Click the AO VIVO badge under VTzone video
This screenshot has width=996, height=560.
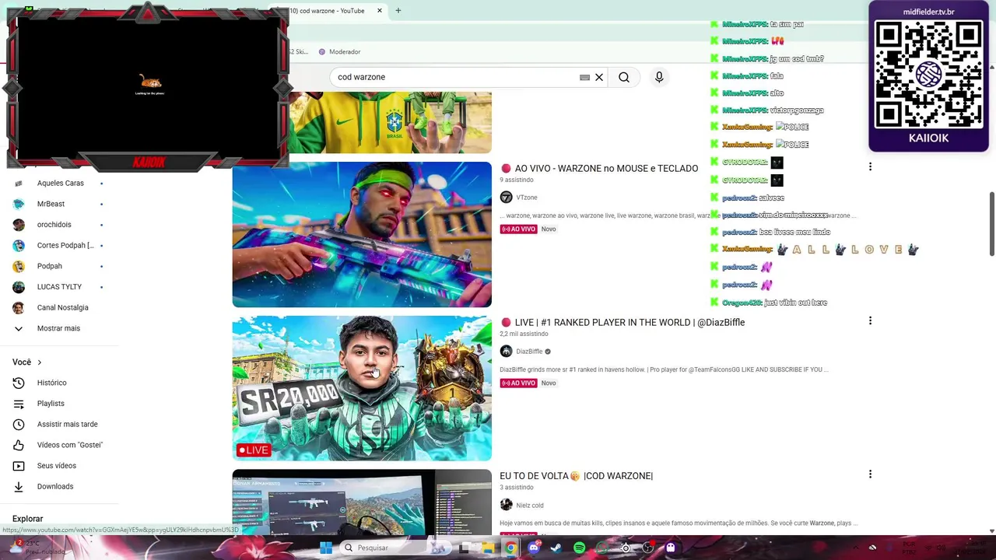[518, 229]
